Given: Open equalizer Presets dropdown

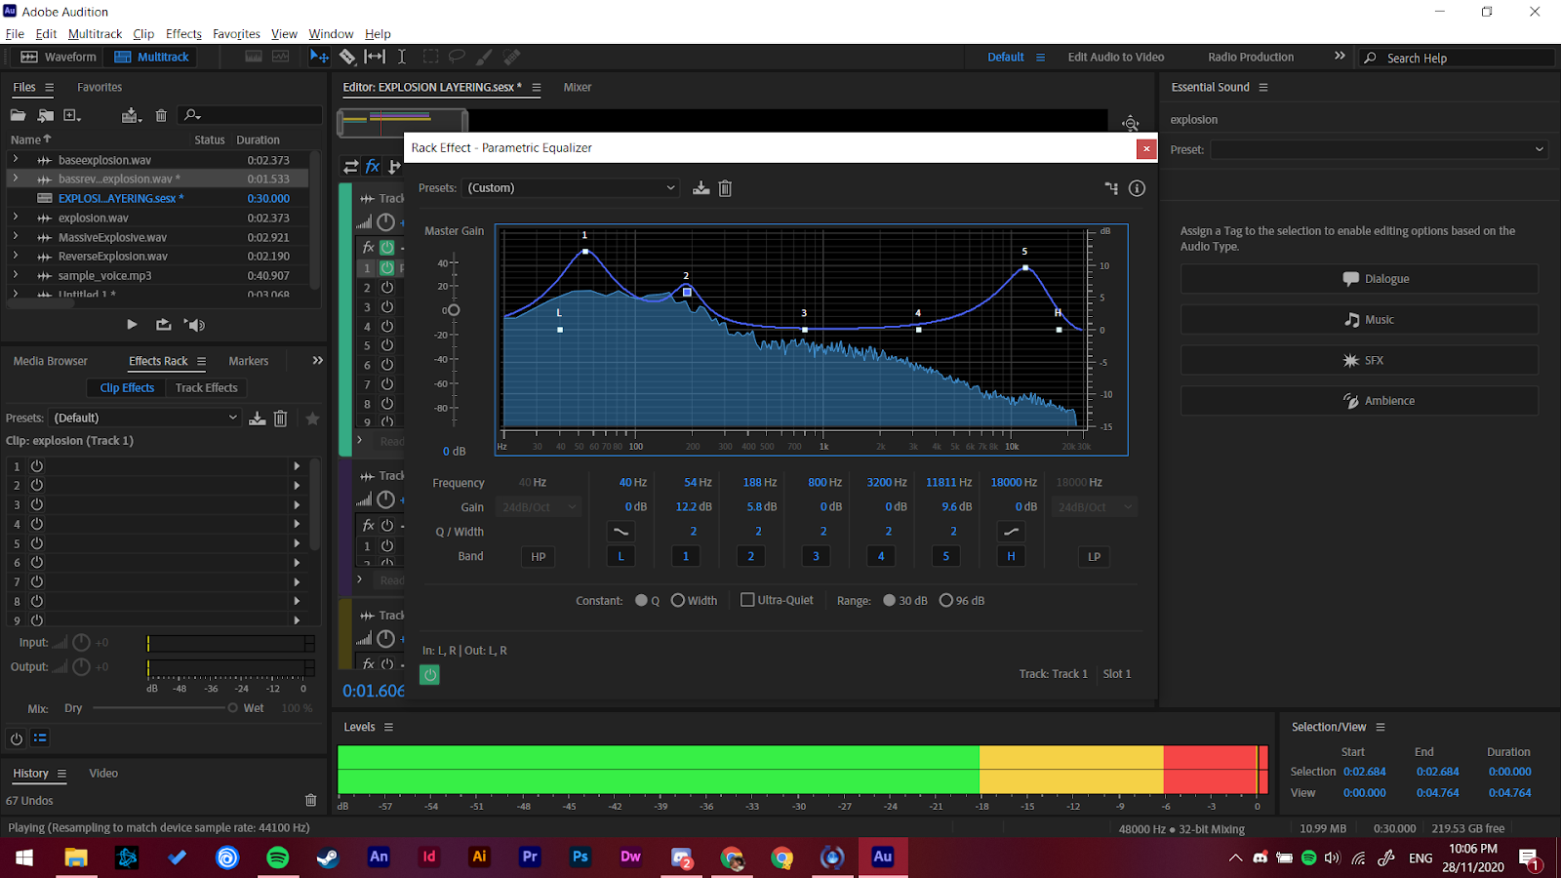Looking at the screenshot, I should [x=571, y=188].
